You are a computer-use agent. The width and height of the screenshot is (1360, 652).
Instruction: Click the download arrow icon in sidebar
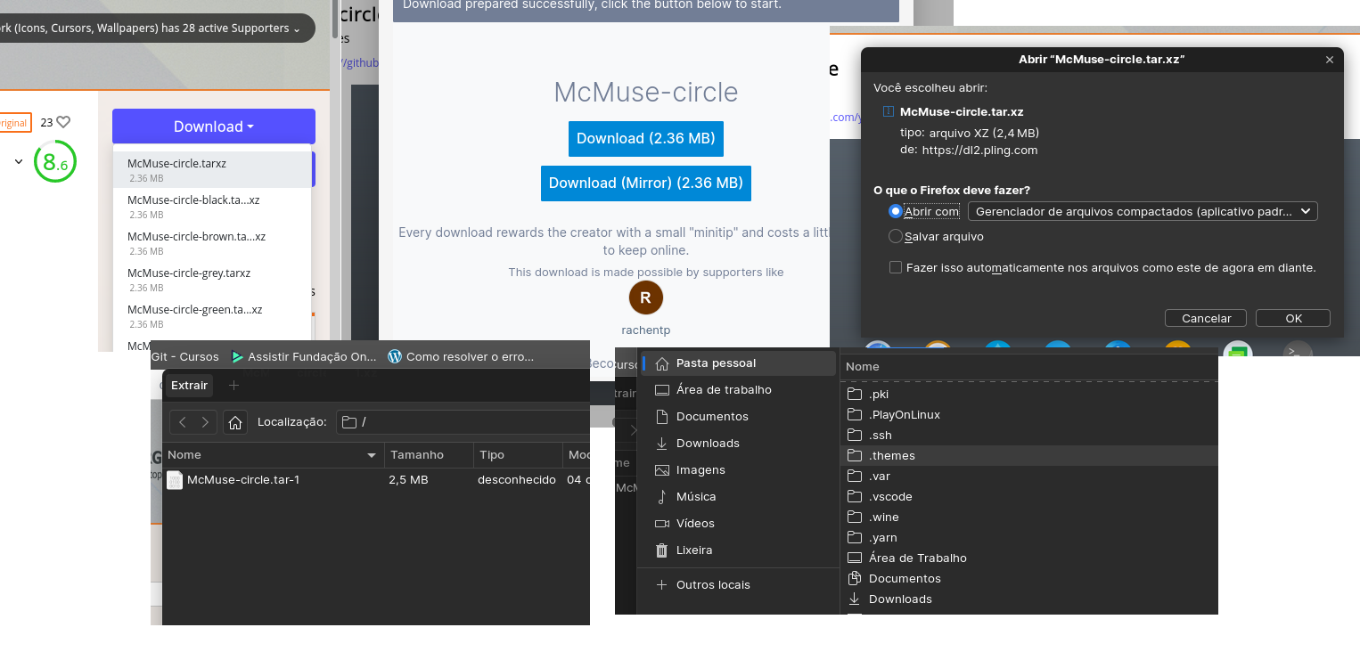[661, 444]
